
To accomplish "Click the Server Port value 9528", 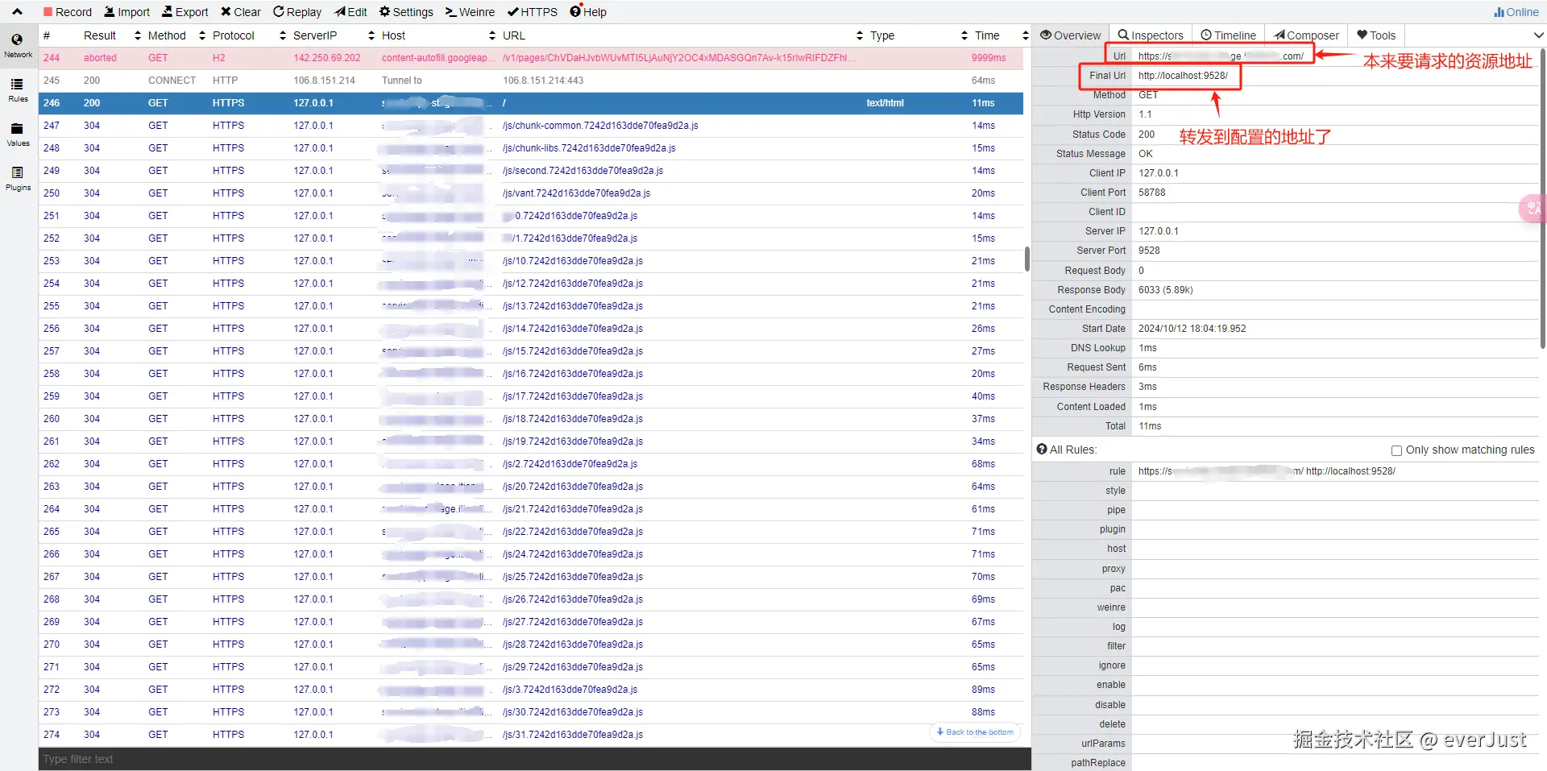I will coord(1149,251).
